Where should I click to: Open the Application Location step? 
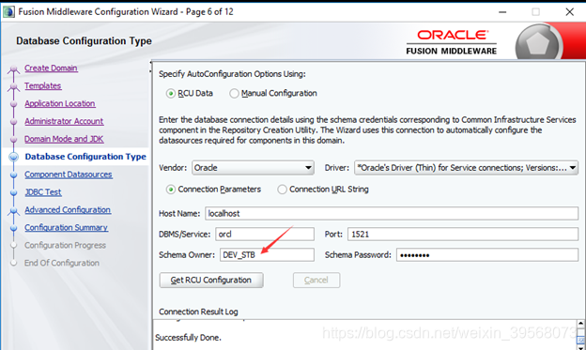coord(60,103)
